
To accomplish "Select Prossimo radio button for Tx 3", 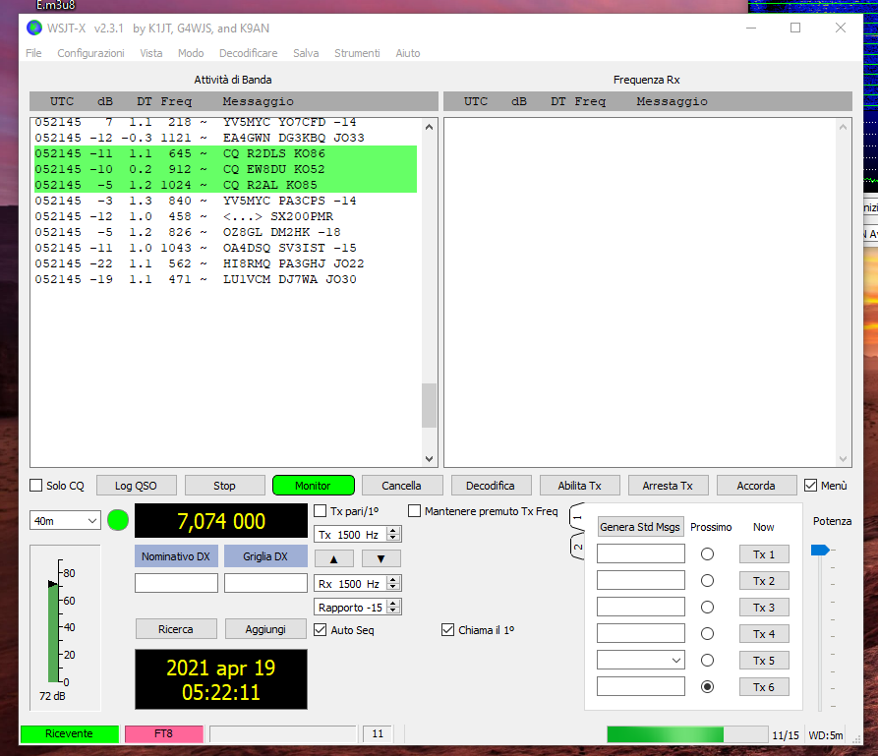I will point(707,608).
